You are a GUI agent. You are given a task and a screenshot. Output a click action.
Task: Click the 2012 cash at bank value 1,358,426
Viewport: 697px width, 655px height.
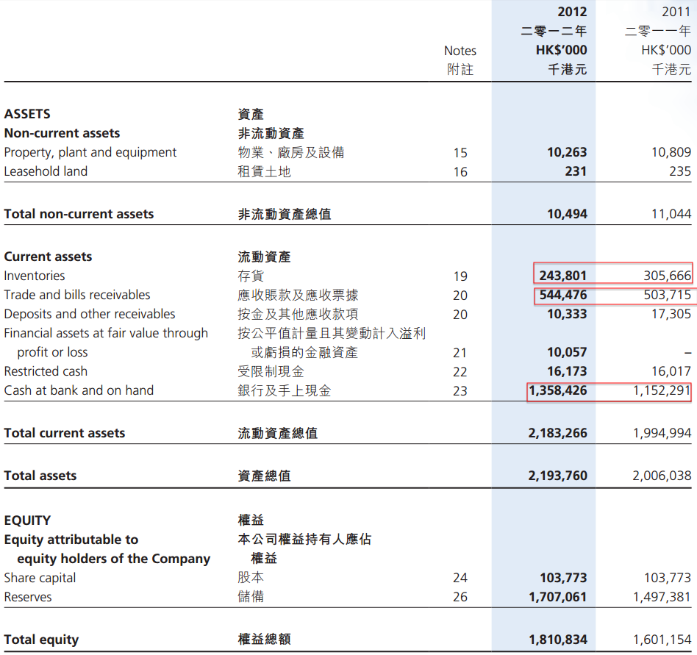[x=557, y=390]
